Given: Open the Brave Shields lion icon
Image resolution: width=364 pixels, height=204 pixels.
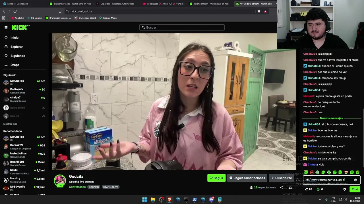Looking at the screenshot, I should pos(259,11).
